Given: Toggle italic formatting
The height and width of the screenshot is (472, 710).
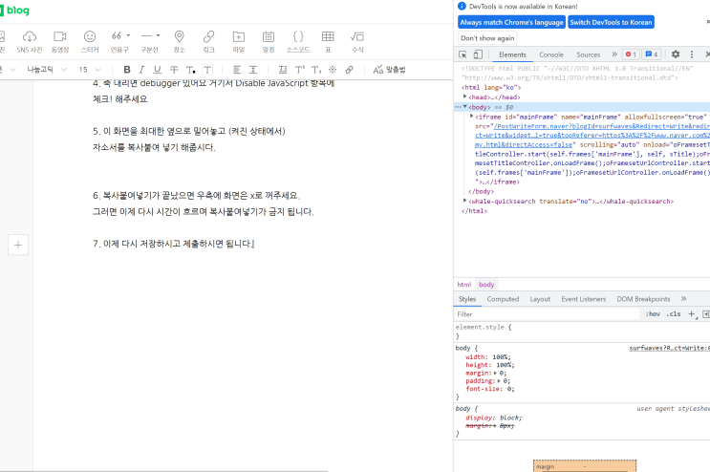Looking at the screenshot, I should point(141,69).
